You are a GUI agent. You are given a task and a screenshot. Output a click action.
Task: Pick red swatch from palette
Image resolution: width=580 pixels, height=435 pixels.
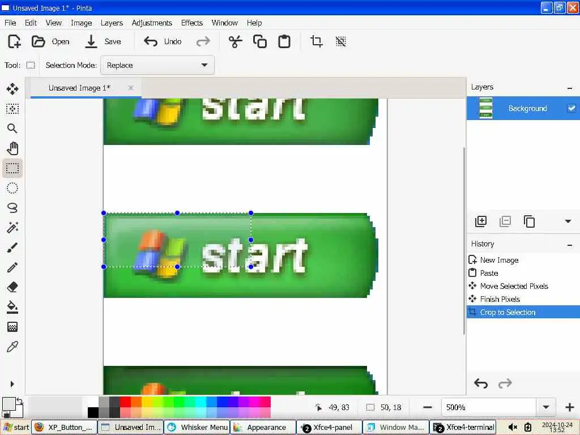pos(125,402)
